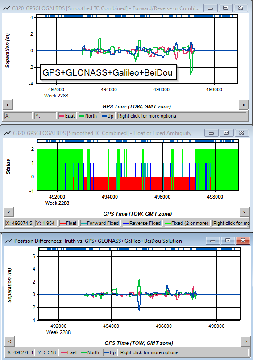Click truncated 'Right click for mo' in ambiguity plot

coord(231,223)
